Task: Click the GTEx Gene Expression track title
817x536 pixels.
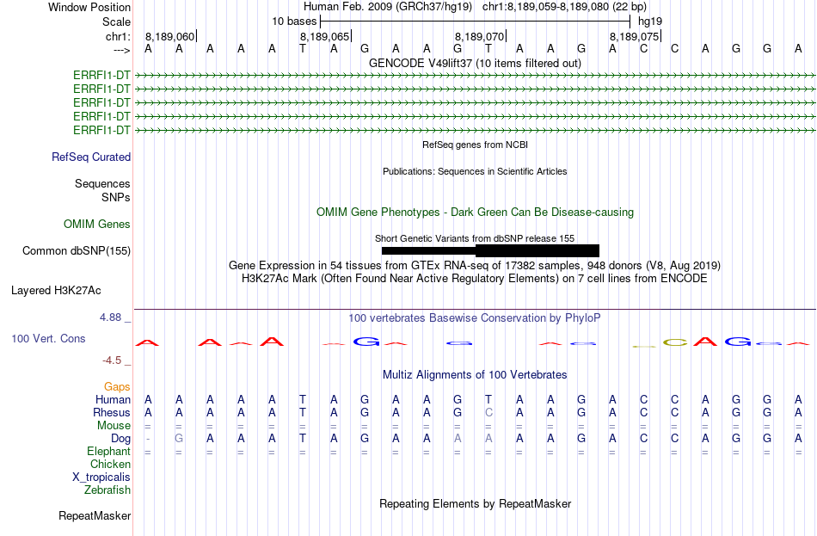Action: [x=475, y=265]
